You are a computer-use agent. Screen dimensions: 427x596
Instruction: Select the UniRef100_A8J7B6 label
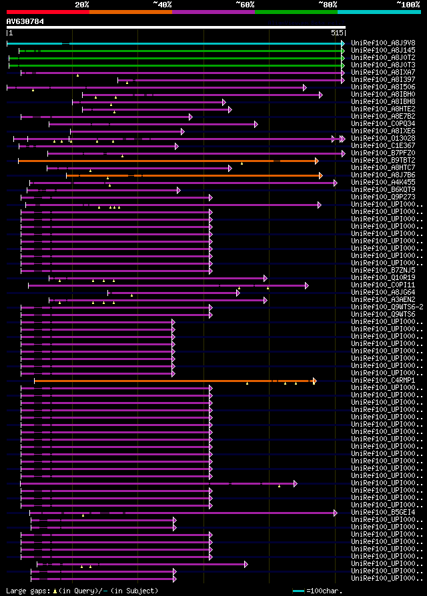pyautogui.click(x=383, y=175)
